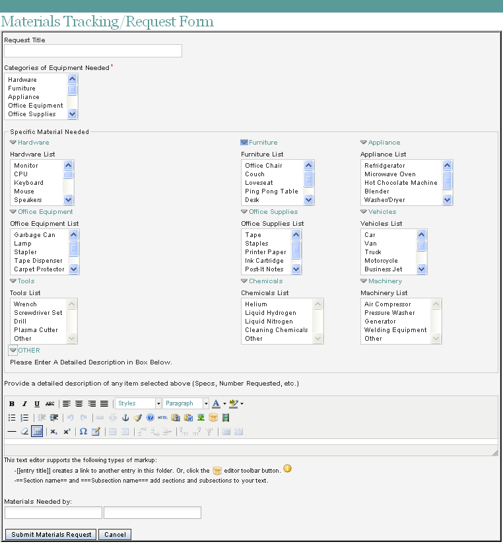Click the info icon beside editor toolbar button
Screen dimensions: 503x544
point(287,469)
